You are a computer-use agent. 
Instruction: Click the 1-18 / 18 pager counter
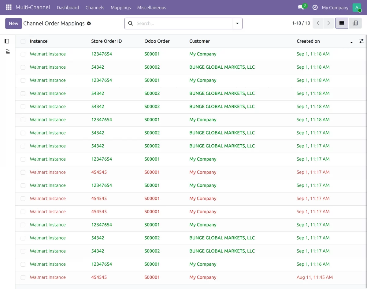(301, 23)
